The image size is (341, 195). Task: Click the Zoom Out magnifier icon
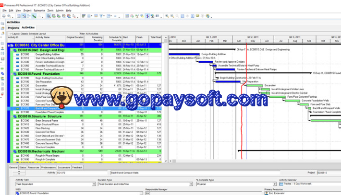point(172,16)
